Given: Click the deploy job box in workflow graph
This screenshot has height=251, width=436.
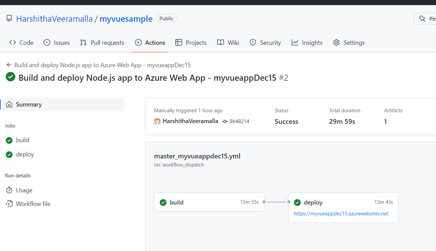Looking at the screenshot, I should pos(343,208).
